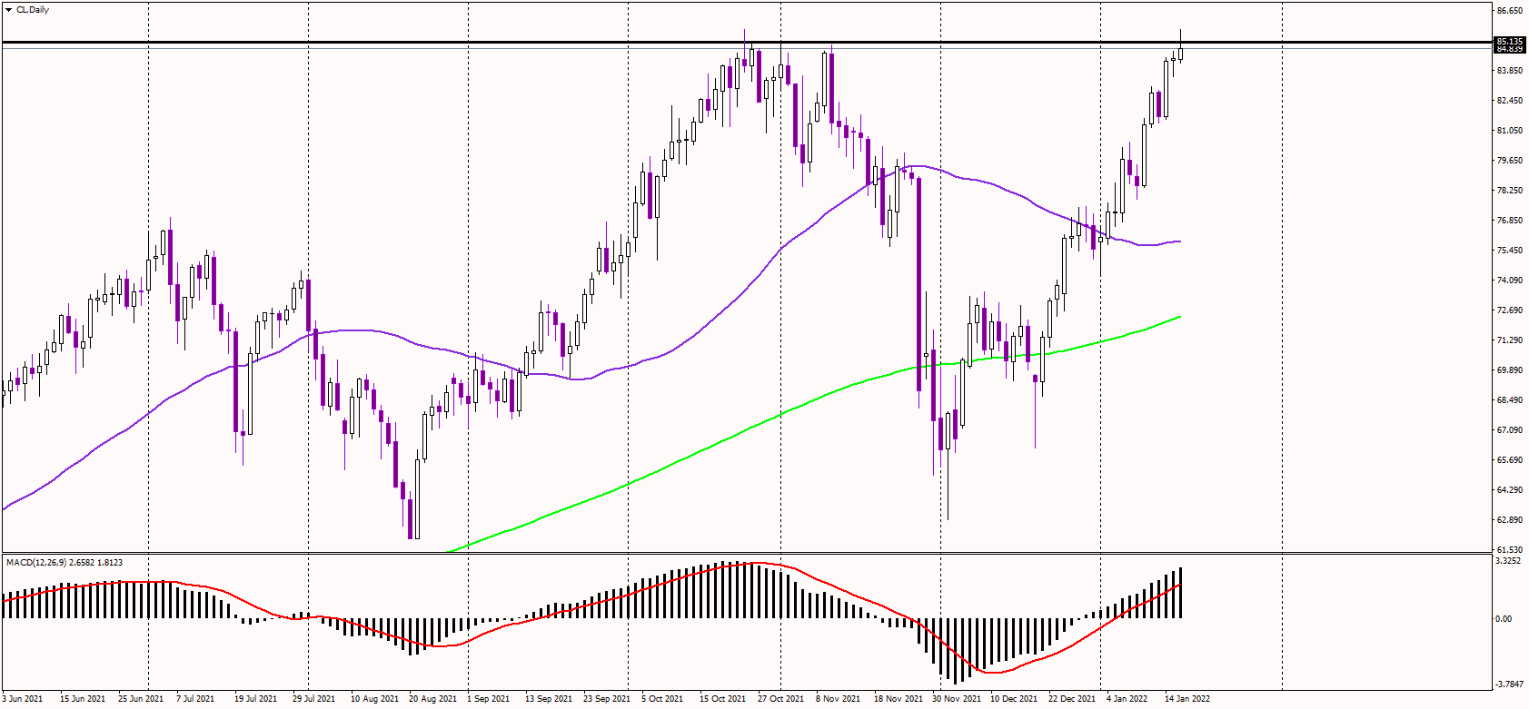
Task: Click the 4 Jan 2022 date label
Action: click(1127, 699)
